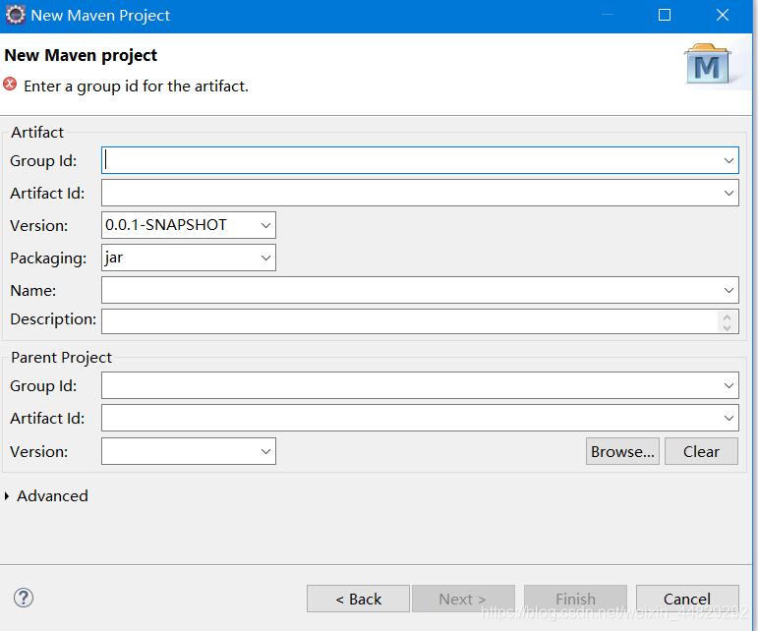
Task: Open the Packaging jar dropdown
Action: tap(265, 258)
